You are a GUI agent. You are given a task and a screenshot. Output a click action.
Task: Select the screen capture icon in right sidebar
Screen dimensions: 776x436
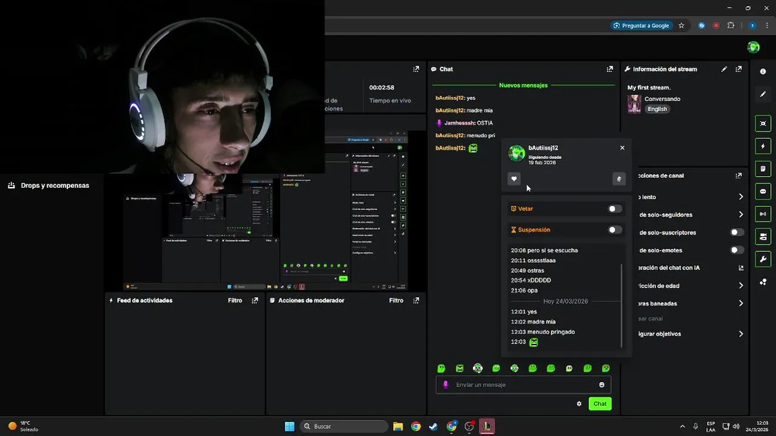click(x=763, y=124)
